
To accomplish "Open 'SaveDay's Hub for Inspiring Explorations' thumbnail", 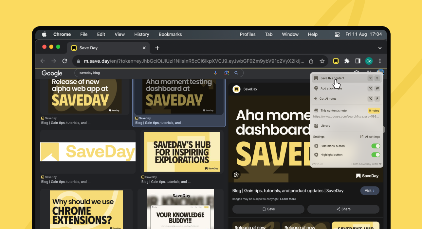I will point(182,152).
